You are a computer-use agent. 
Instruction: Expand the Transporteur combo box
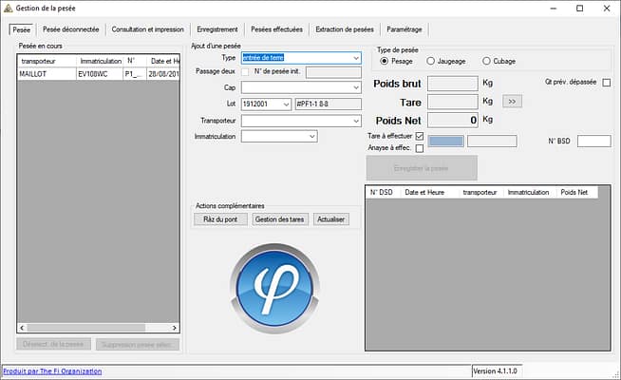pyautogui.click(x=355, y=121)
